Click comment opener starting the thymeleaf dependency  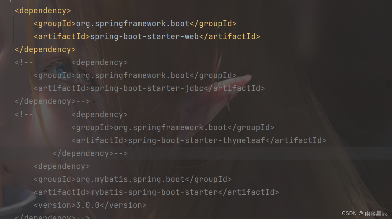tap(24, 115)
